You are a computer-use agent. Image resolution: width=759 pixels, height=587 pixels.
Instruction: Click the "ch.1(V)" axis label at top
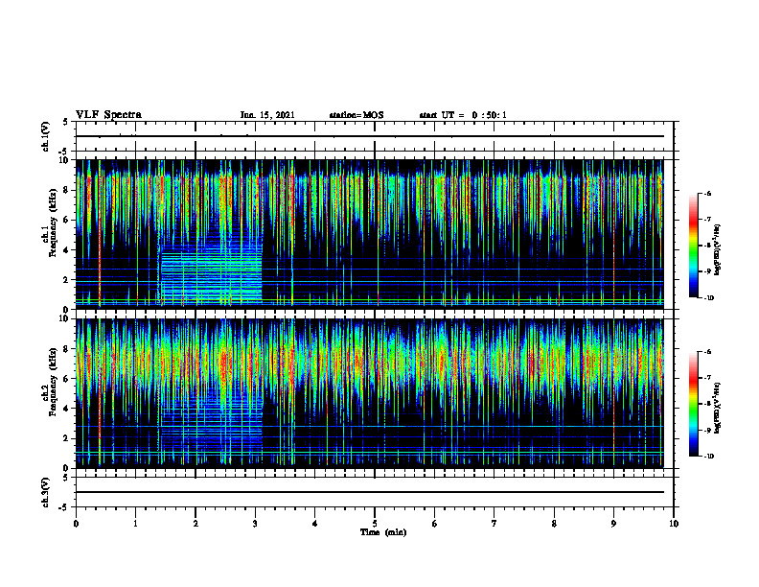45,136
